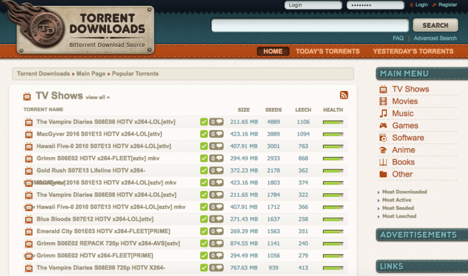
Task: Click the comment bubble for The Vampire Diaries S08E08 [ettv]
Action: (x=216, y=122)
